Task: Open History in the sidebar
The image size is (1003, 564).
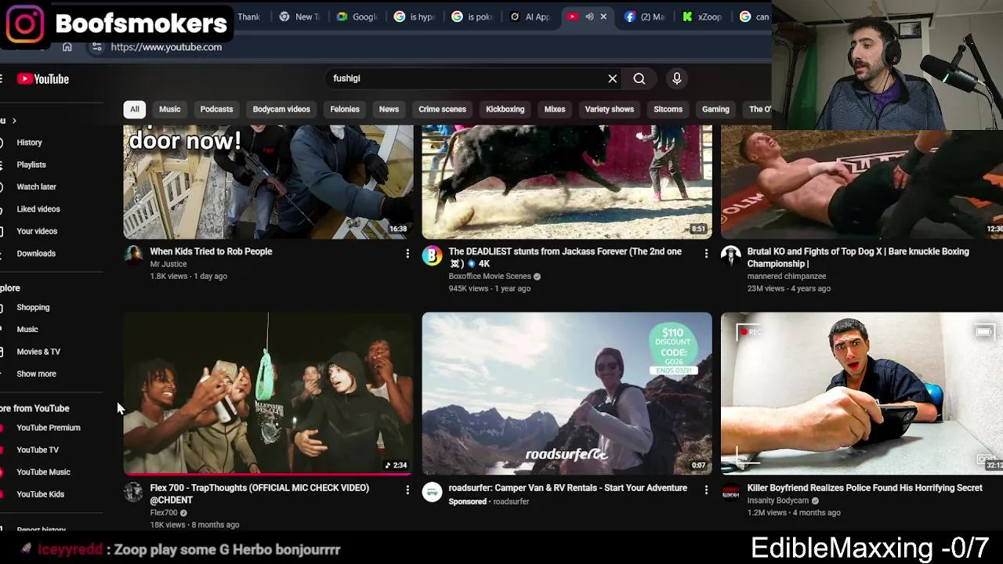Action: (x=30, y=143)
